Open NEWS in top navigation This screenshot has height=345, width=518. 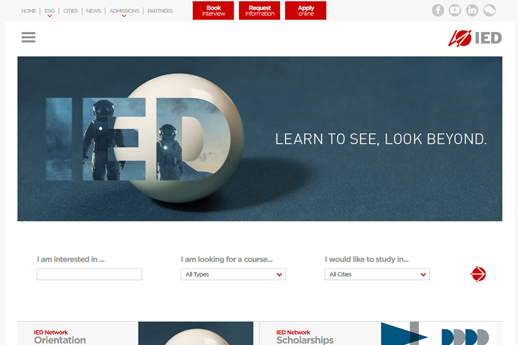pyautogui.click(x=93, y=11)
